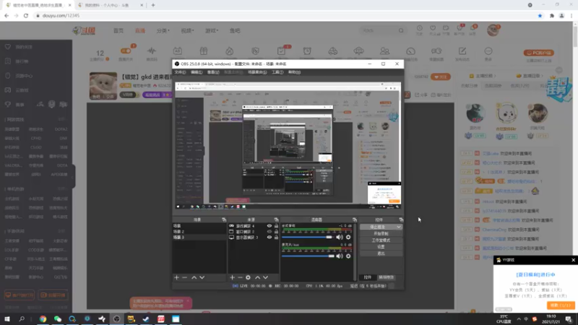Pop out the OBS scenes dock
The image size is (578, 325).
[224, 220]
